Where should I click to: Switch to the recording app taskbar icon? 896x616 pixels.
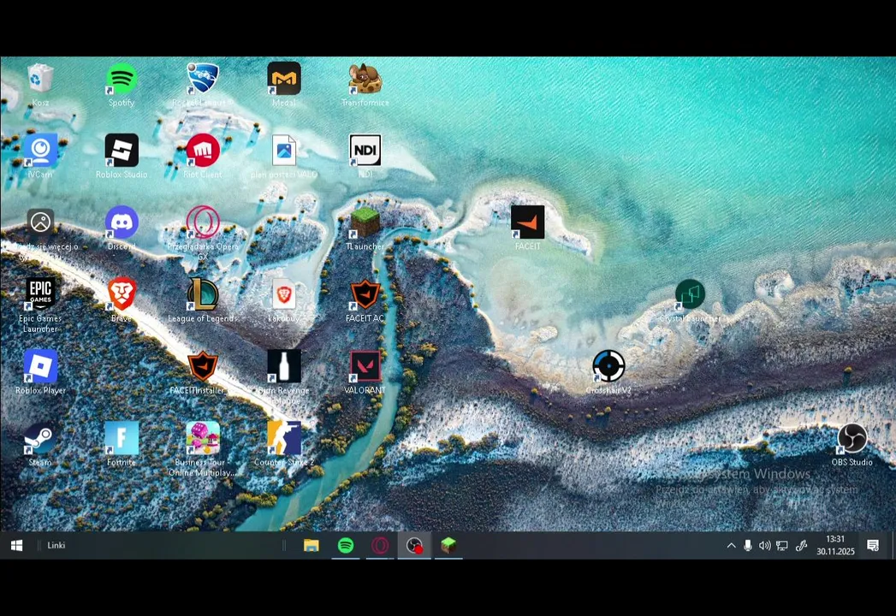click(414, 546)
